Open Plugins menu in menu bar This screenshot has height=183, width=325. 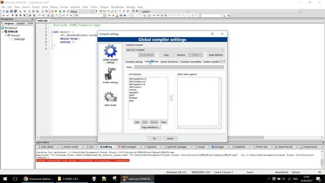click(105, 7)
